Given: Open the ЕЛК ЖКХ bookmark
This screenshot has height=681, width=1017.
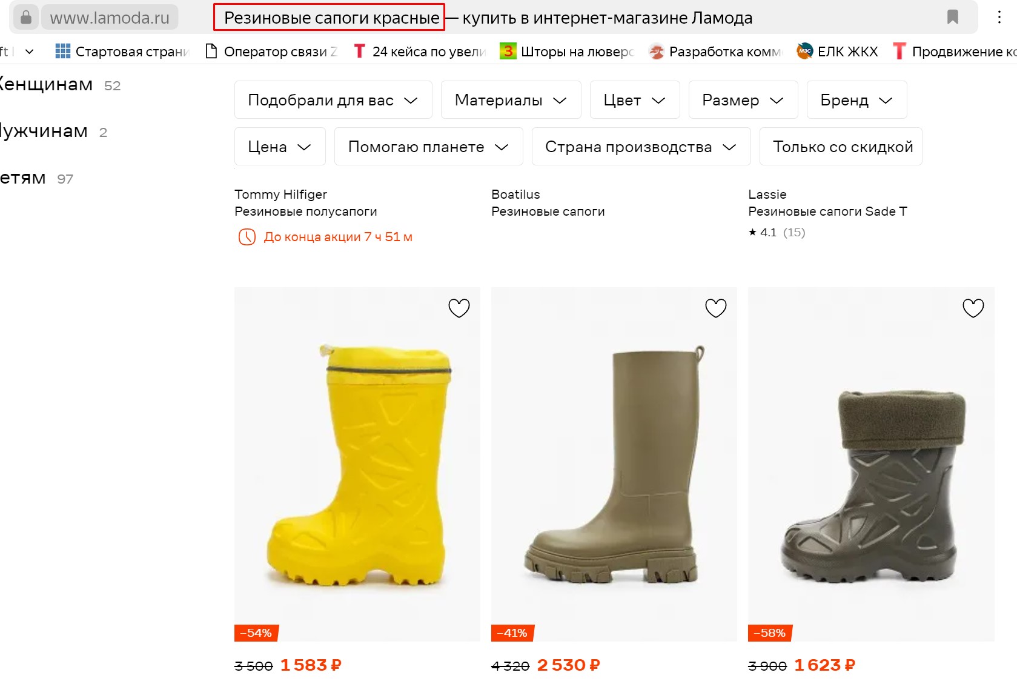Looking at the screenshot, I should pos(838,51).
